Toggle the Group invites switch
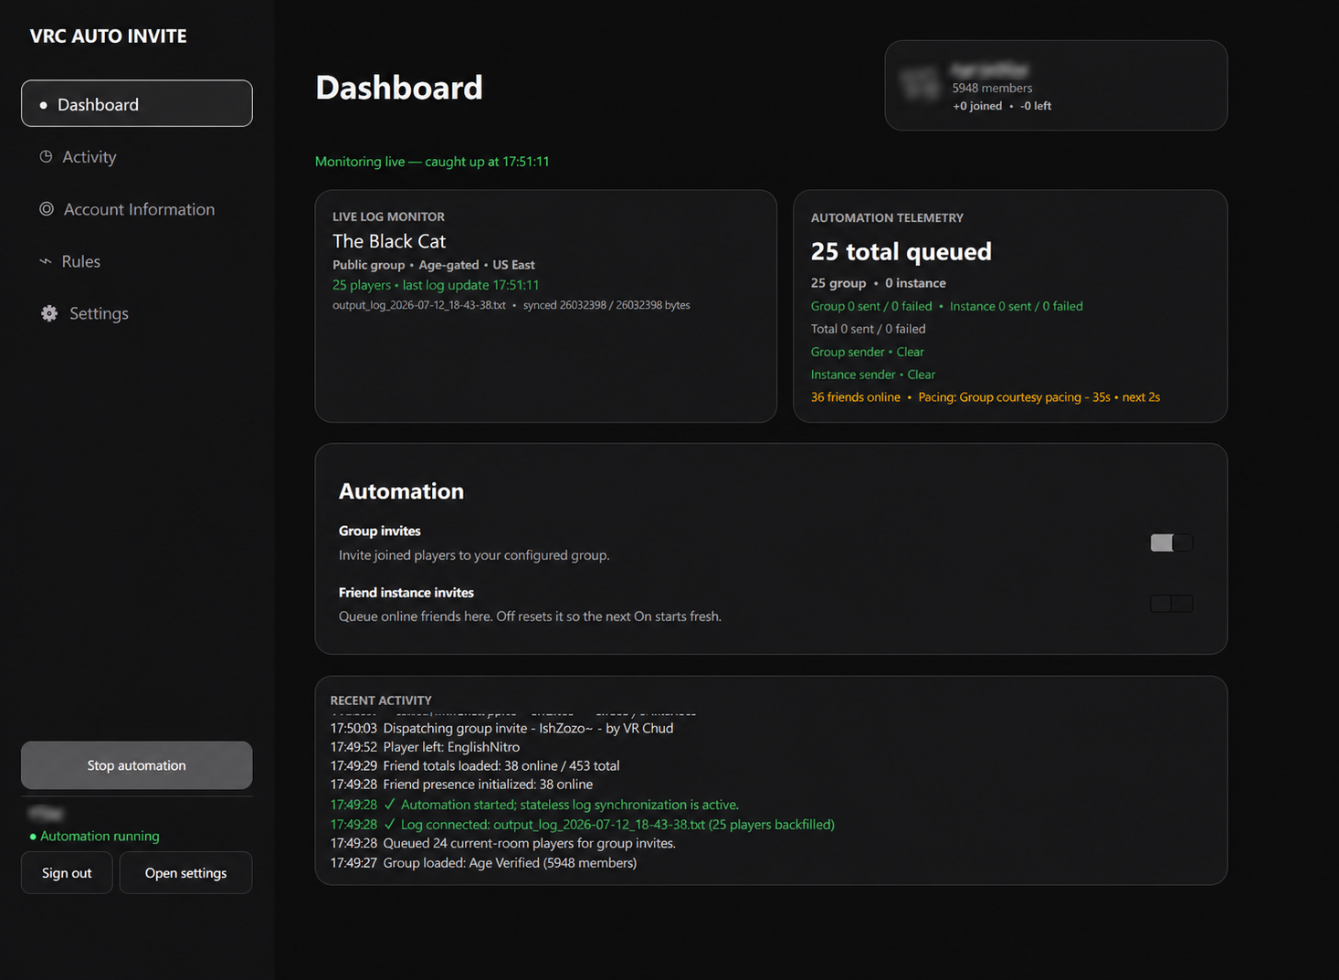Image resolution: width=1339 pixels, height=980 pixels. click(1171, 543)
